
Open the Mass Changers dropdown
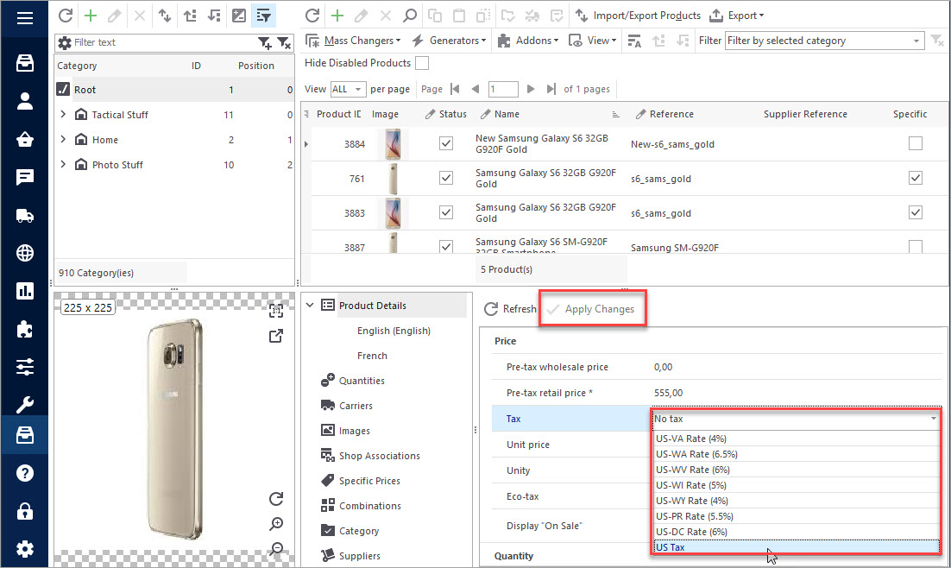(x=354, y=41)
